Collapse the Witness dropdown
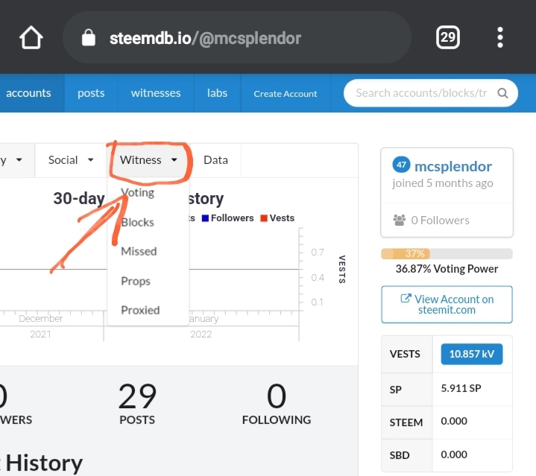Screen dimensions: 536x476 [x=148, y=160]
